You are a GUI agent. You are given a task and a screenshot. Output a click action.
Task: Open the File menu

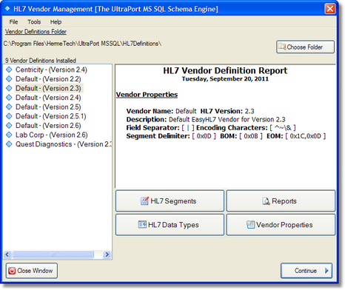pyautogui.click(x=13, y=22)
